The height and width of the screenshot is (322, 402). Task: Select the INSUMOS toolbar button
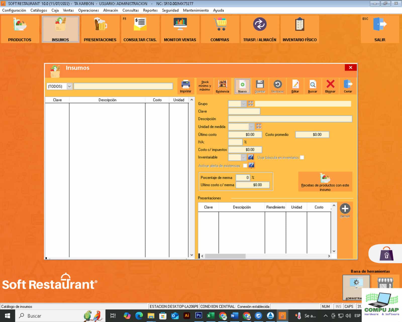pyautogui.click(x=60, y=29)
